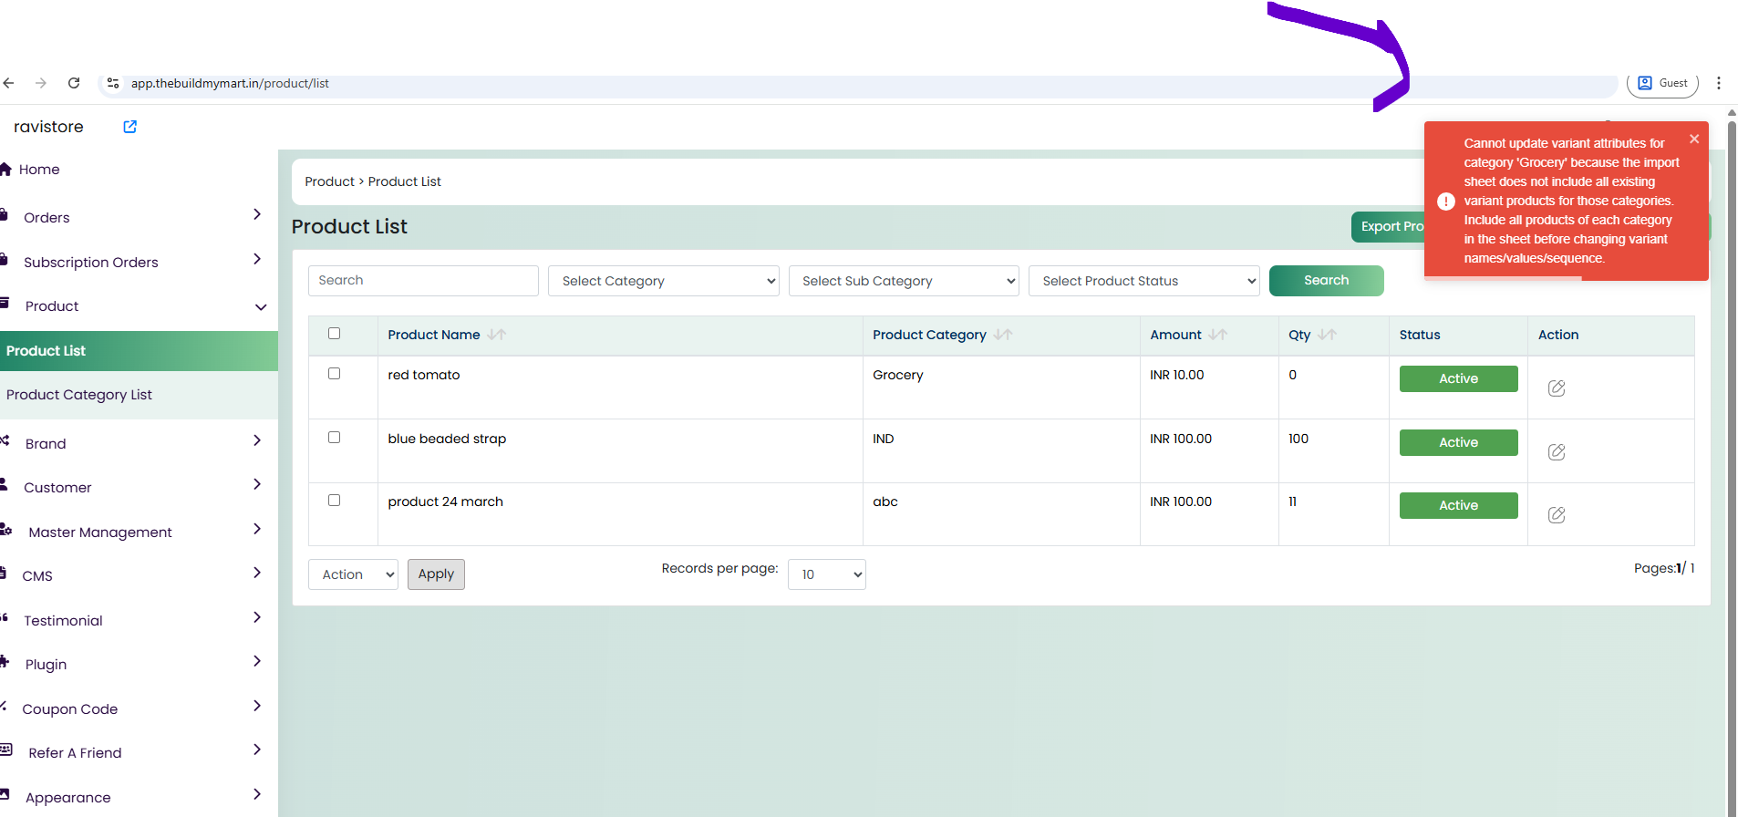Image resolution: width=1738 pixels, height=817 pixels.
Task: Open Product Category List sidebar item
Action: click(139, 395)
